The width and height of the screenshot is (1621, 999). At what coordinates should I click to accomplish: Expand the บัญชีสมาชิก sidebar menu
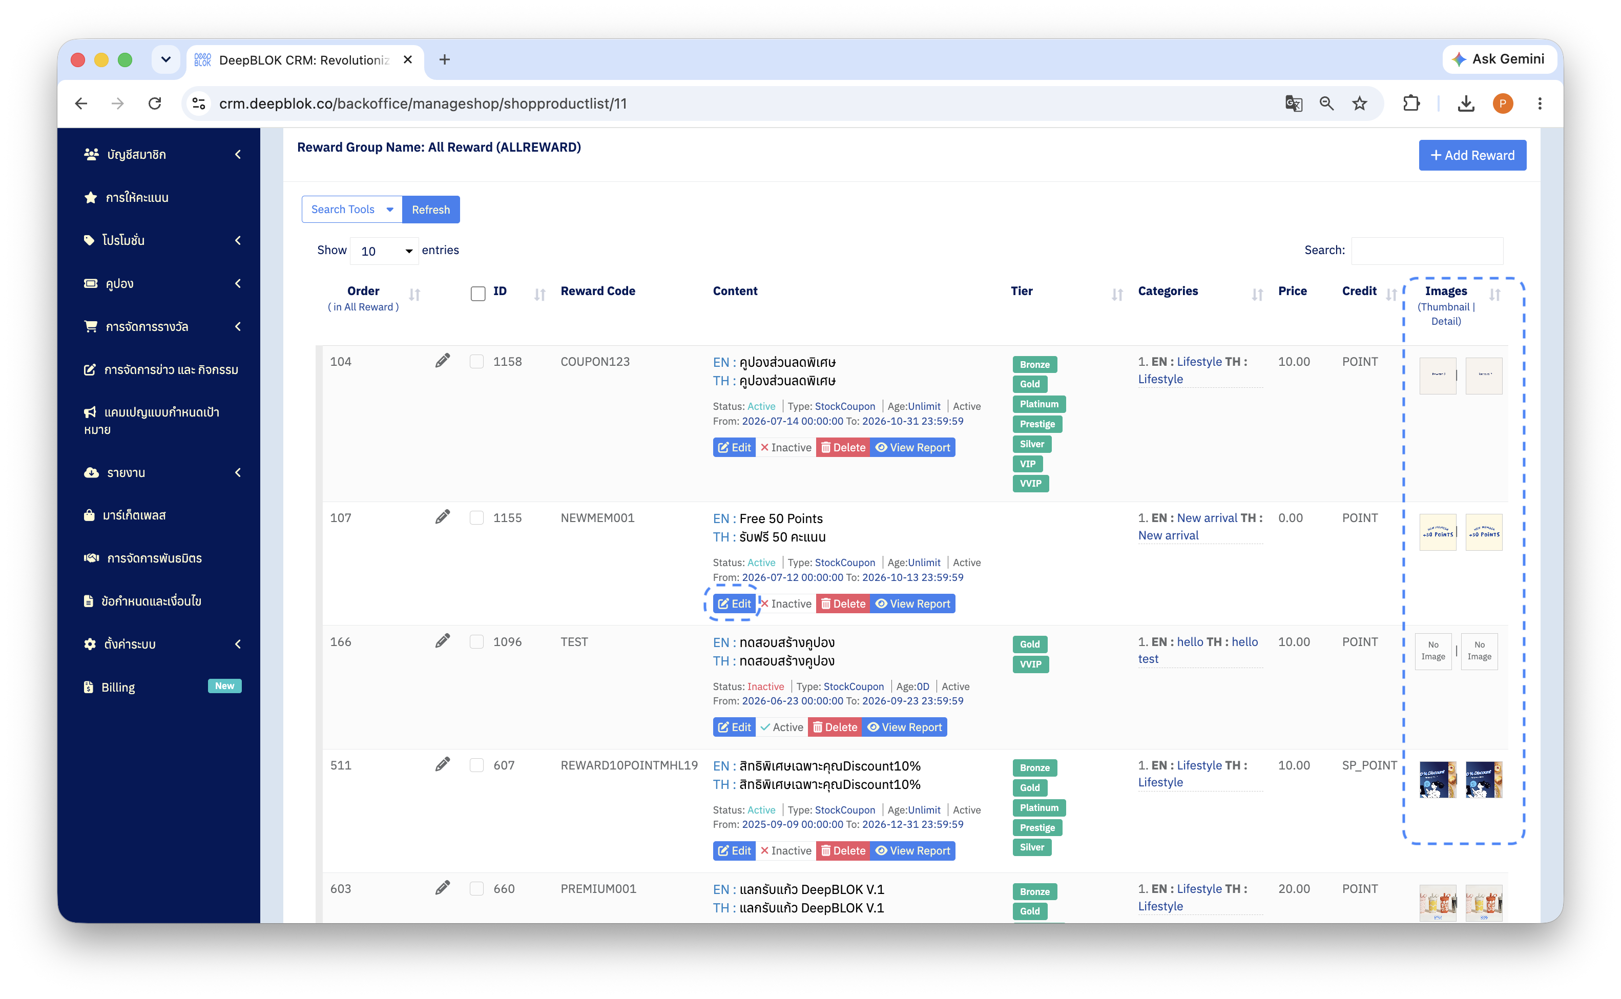tap(162, 154)
